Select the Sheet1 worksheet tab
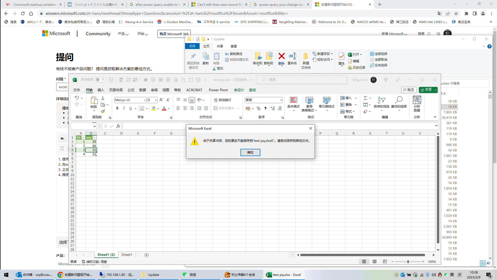The width and height of the screenshot is (497, 280). (127, 255)
